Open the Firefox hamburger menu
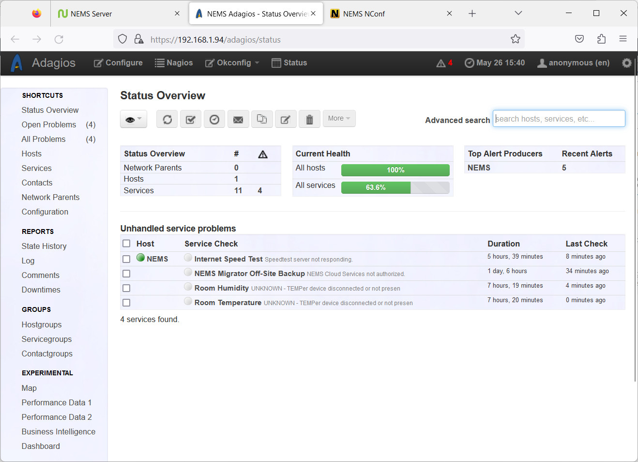The height and width of the screenshot is (462, 638). click(623, 39)
